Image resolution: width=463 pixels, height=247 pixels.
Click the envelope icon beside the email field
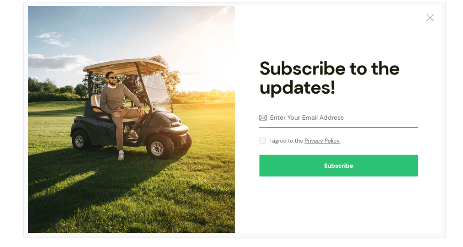(x=263, y=118)
